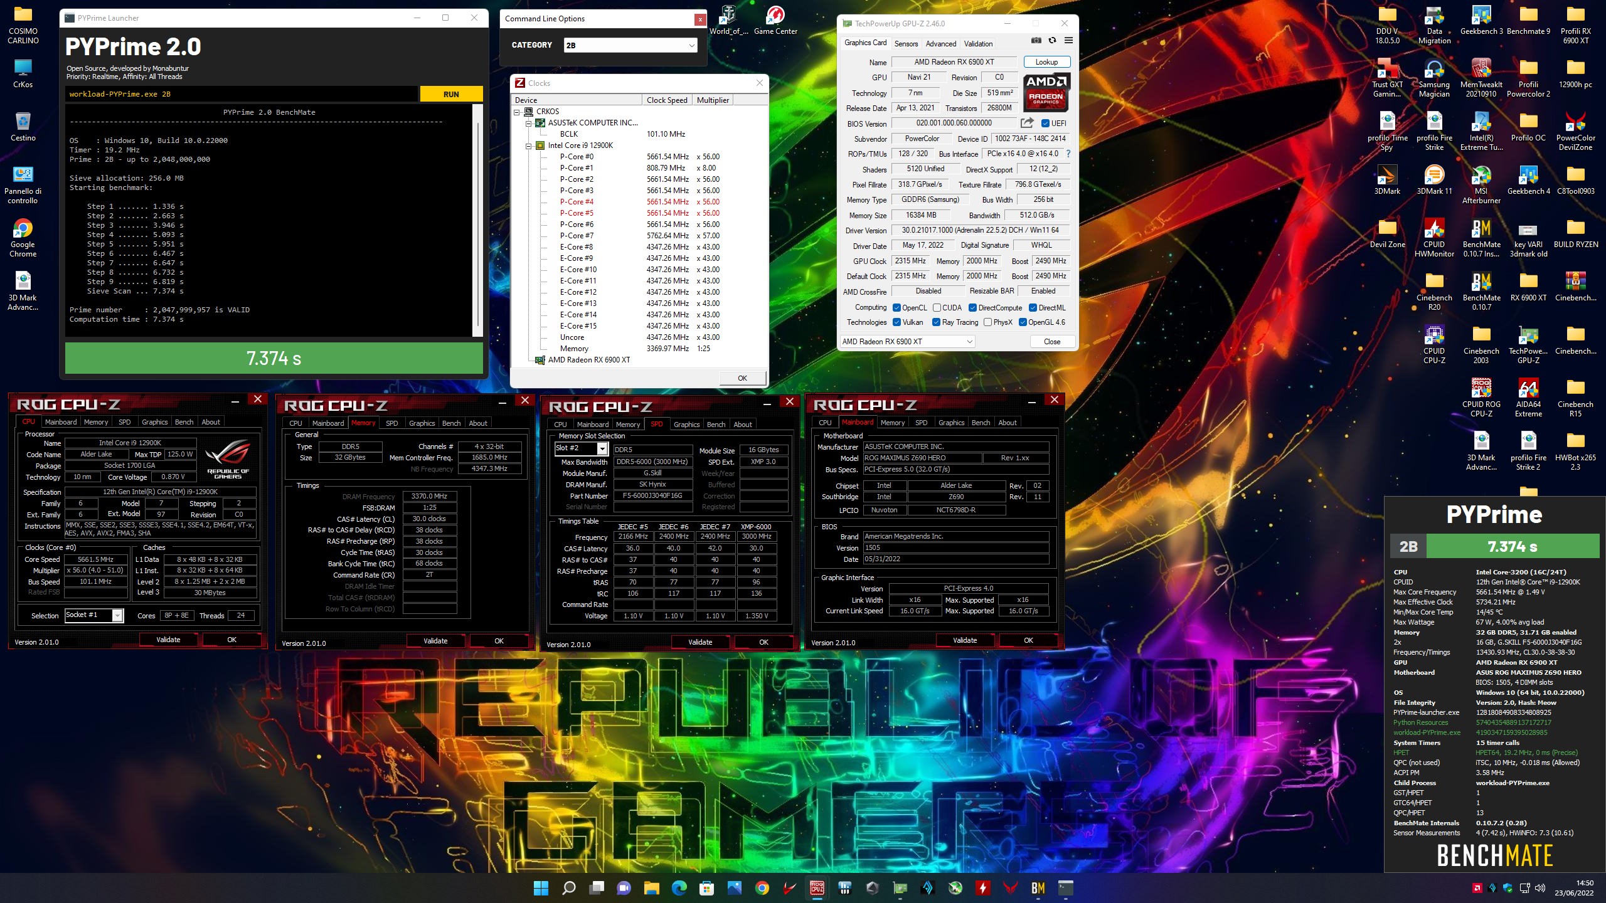1606x903 pixels.
Task: Open the GPU-Z hamburger menu
Action: 1068,41
